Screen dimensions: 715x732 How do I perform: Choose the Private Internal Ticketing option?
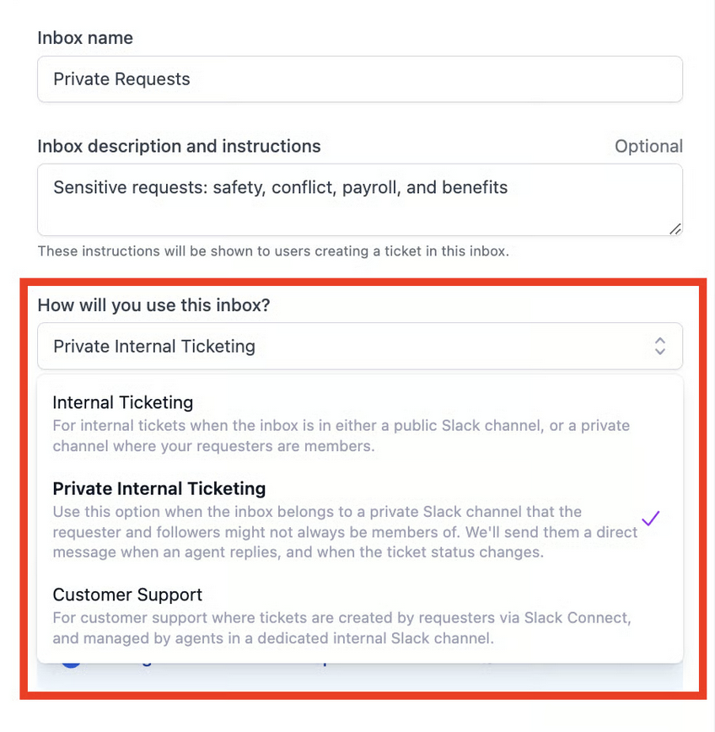(159, 488)
